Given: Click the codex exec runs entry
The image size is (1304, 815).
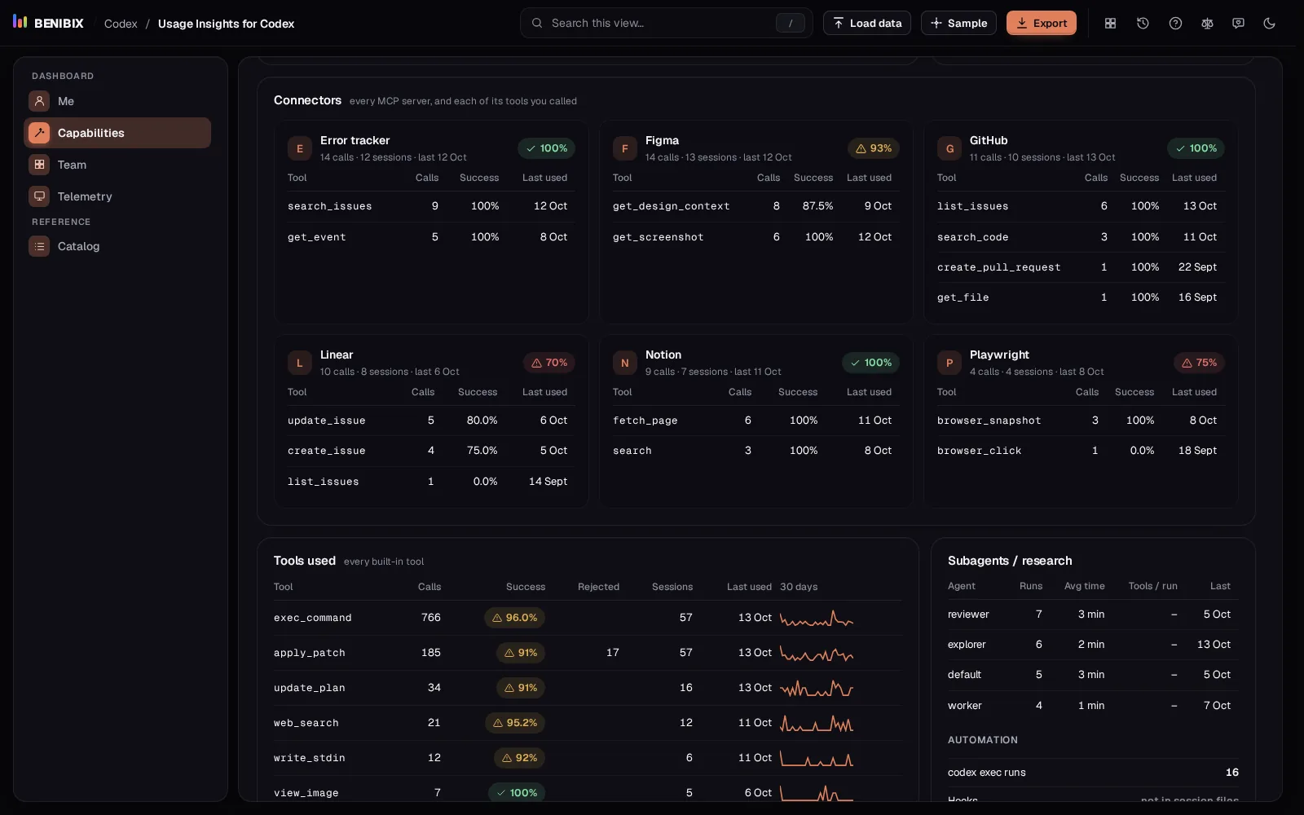Looking at the screenshot, I should (x=1092, y=773).
